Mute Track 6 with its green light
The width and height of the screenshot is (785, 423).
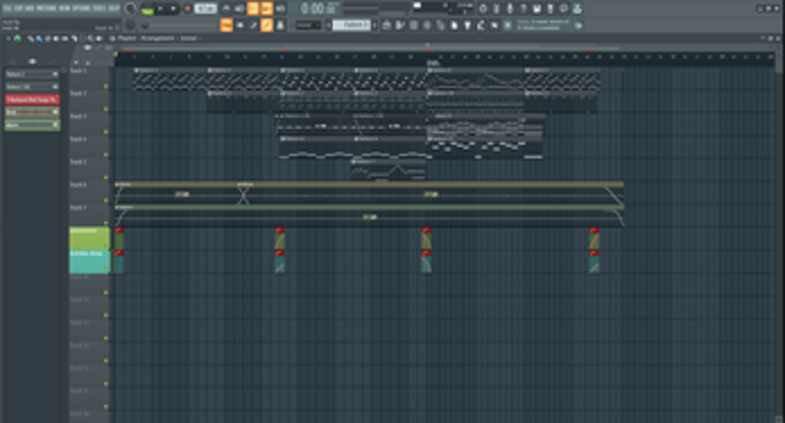pyautogui.click(x=105, y=201)
